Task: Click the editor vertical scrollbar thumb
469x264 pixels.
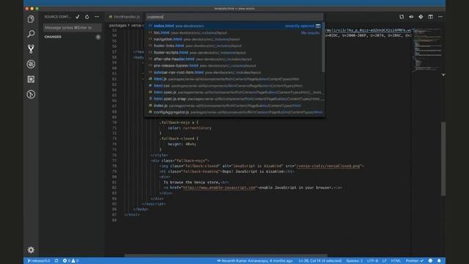Action: click(443, 158)
